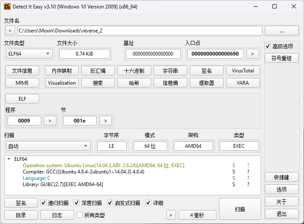Open the 反汇编 disassembly view

(x=98, y=71)
